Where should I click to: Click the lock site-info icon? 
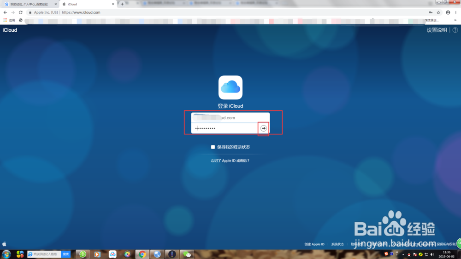point(30,12)
